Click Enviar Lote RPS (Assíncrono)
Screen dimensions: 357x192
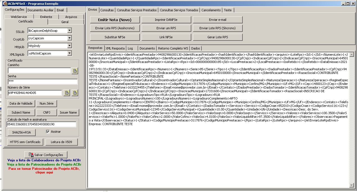(x=115, y=28)
